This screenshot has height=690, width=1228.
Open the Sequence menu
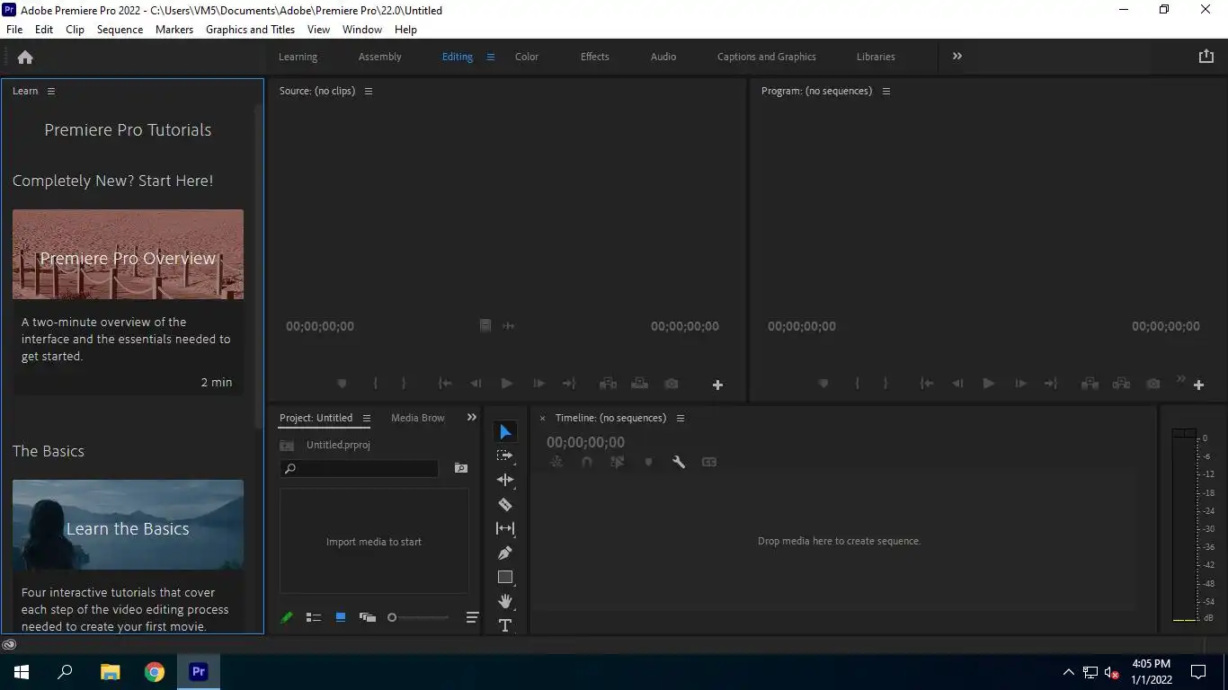[x=120, y=29]
